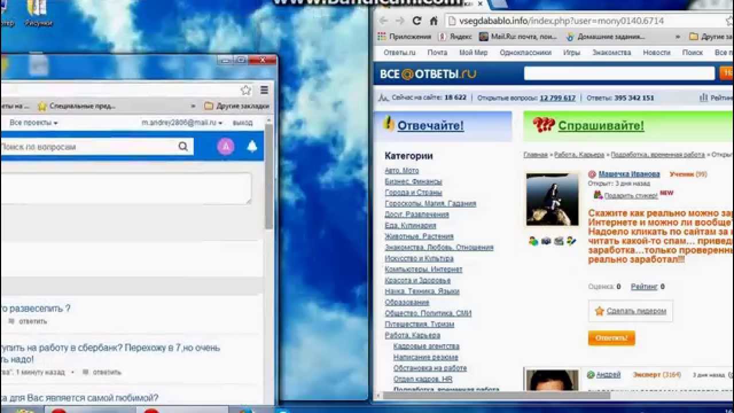This screenshot has height=413, width=734.
Task: Reload the page in right browser
Action: (417, 21)
